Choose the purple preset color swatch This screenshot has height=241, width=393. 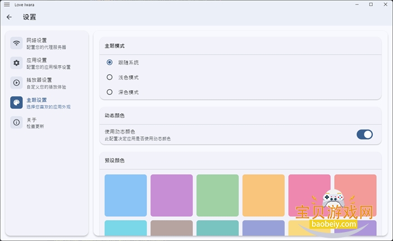(x=172, y=195)
